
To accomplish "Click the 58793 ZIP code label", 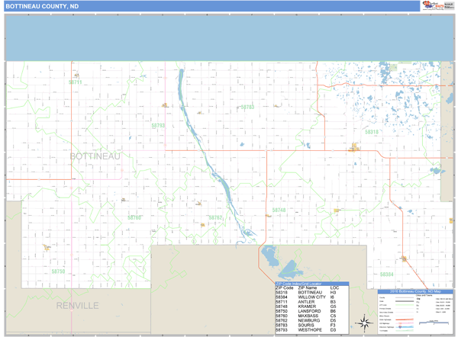I will 158,125.
